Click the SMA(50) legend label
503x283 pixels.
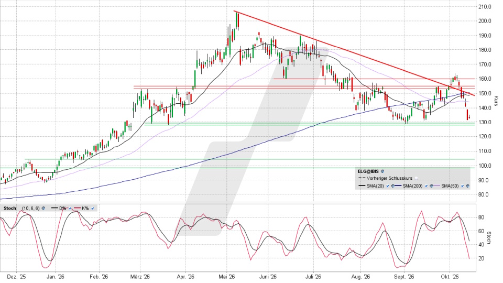[450, 186]
